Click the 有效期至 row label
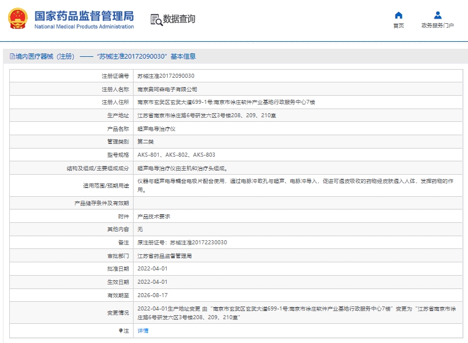This screenshot has height=343, width=468. [118, 295]
